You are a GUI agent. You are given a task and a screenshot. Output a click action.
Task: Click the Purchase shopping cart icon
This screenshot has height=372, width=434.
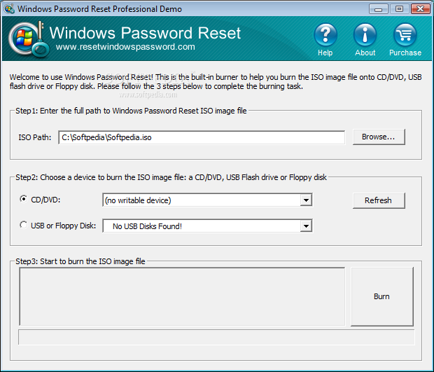pos(405,35)
